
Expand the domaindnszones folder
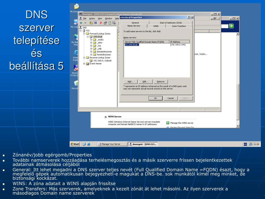91,52
